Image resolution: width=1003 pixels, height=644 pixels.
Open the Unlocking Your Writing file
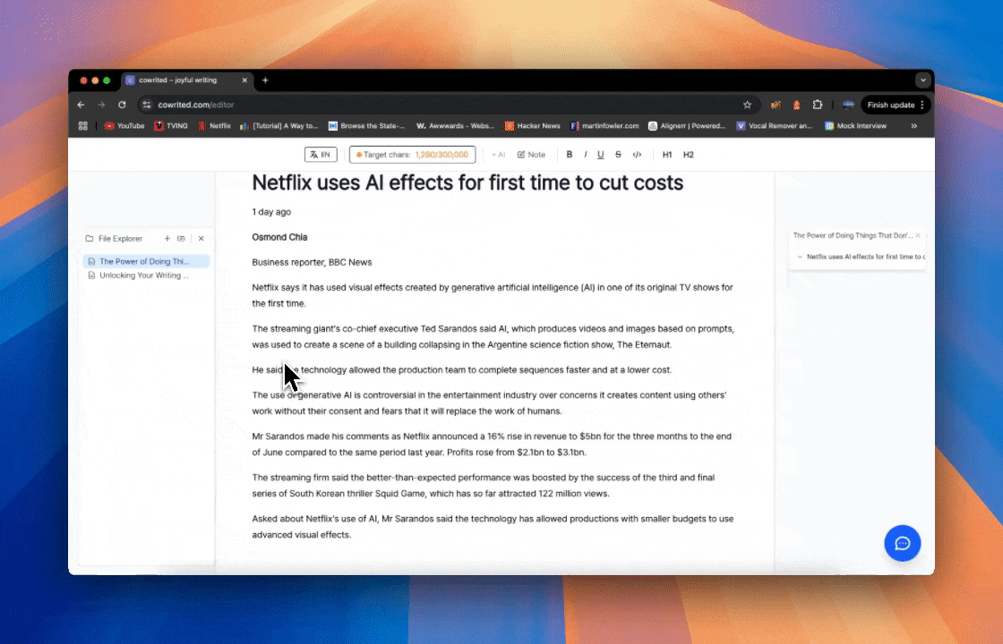(144, 275)
